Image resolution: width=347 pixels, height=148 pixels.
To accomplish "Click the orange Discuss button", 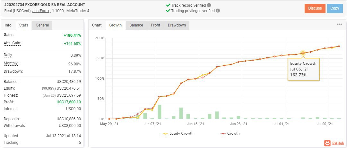I will point(315,8).
